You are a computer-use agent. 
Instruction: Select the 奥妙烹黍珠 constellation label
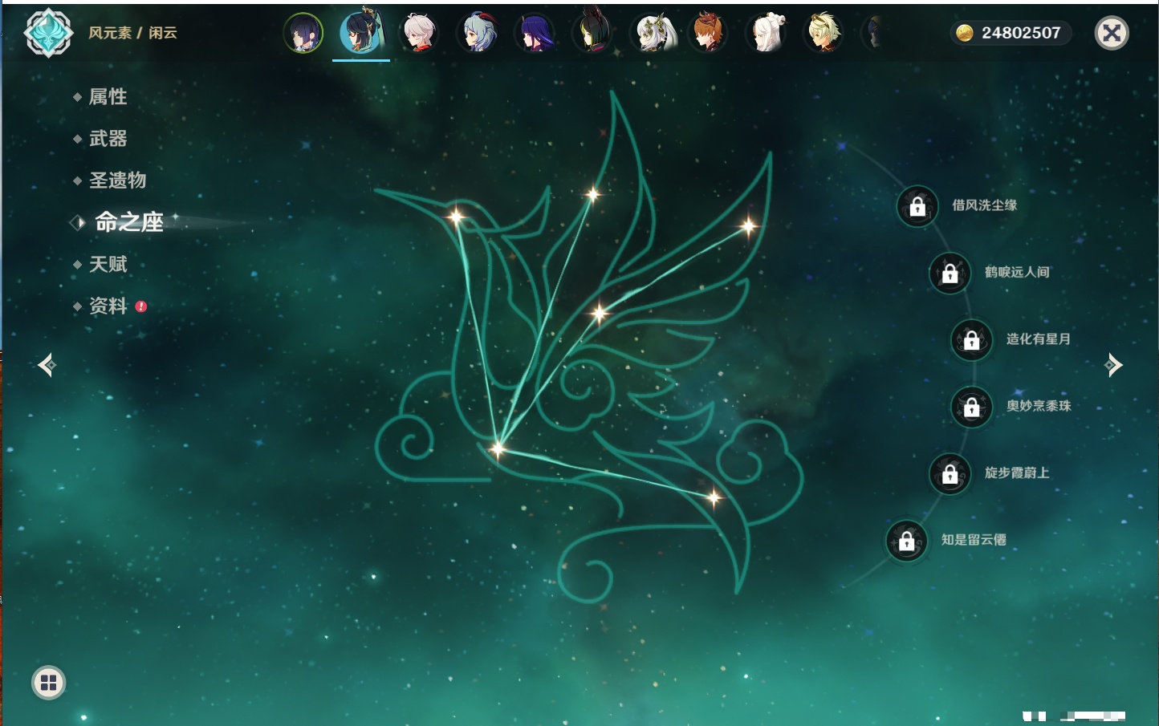pos(1039,406)
